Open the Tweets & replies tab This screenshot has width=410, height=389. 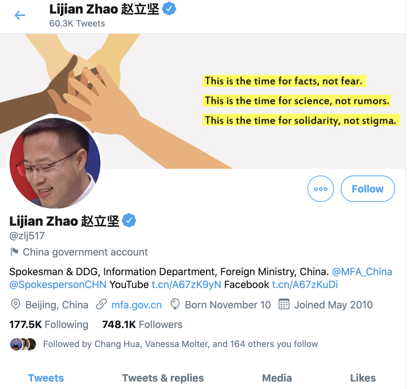pyautogui.click(x=163, y=378)
